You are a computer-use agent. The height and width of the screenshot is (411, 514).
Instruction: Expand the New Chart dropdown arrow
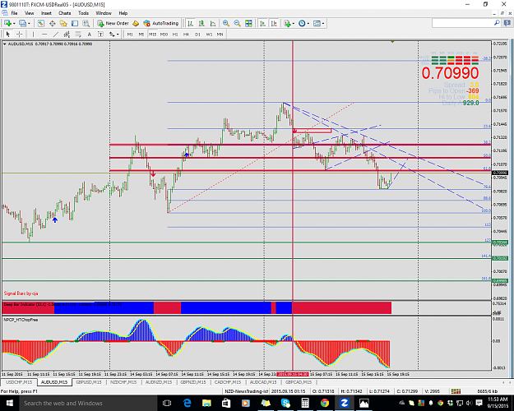pyautogui.click(x=14, y=23)
